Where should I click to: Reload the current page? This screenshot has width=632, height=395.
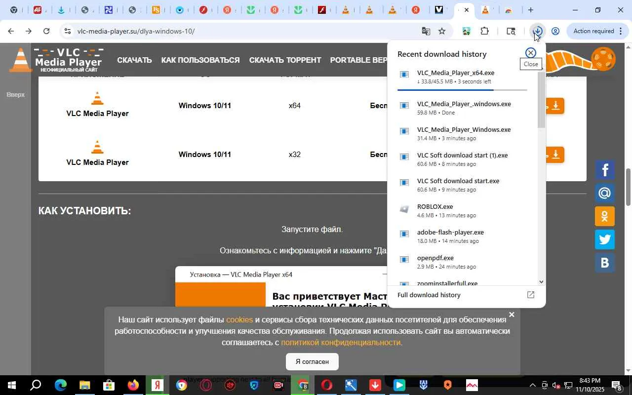click(46, 31)
